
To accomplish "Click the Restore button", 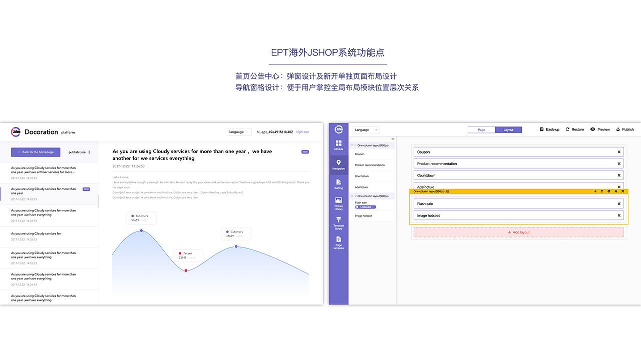I will [575, 129].
